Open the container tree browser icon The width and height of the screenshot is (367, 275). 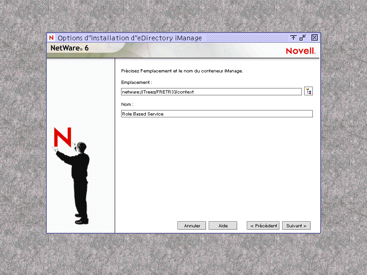tap(308, 91)
